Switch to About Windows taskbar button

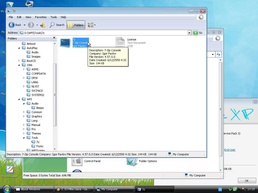point(33,189)
